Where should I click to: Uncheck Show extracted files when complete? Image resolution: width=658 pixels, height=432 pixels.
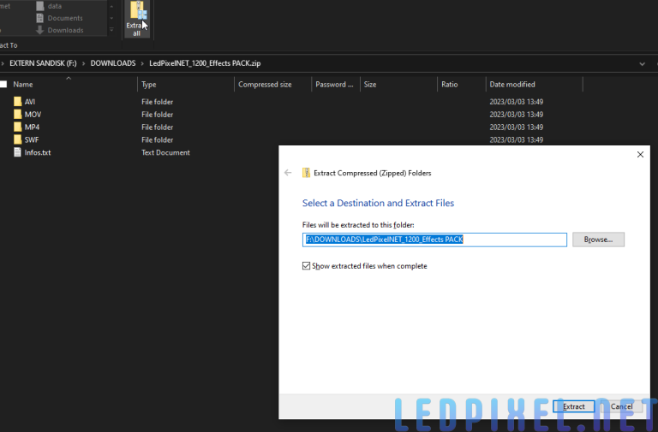(307, 266)
